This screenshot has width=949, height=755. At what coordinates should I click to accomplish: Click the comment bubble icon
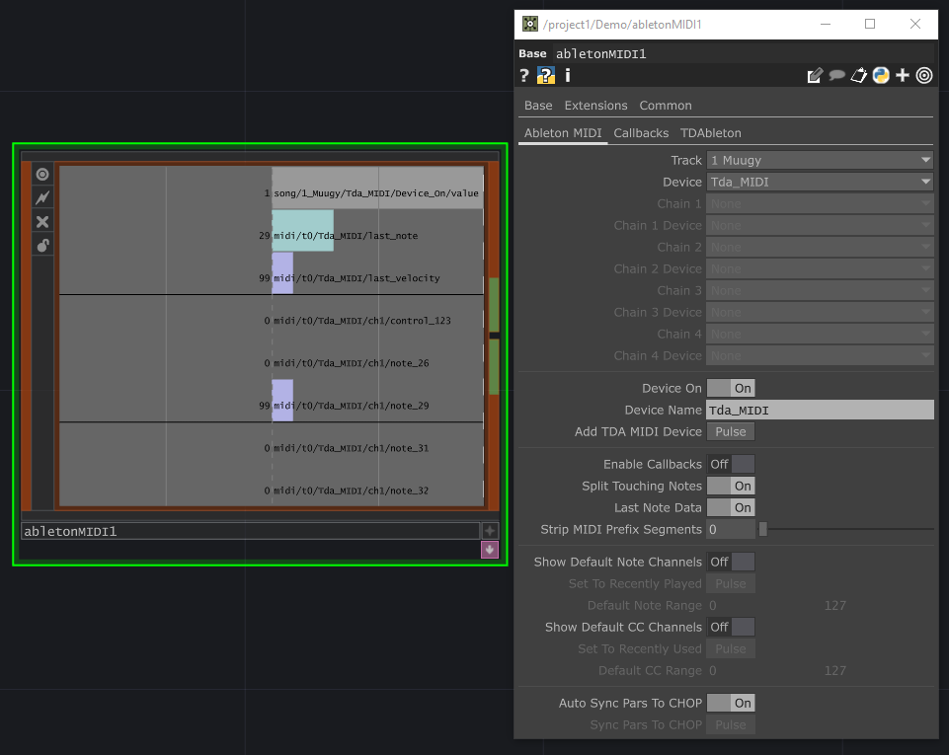(837, 75)
